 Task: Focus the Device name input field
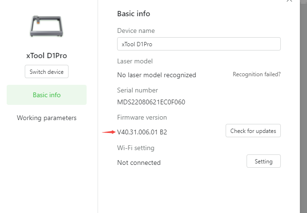pos(199,44)
